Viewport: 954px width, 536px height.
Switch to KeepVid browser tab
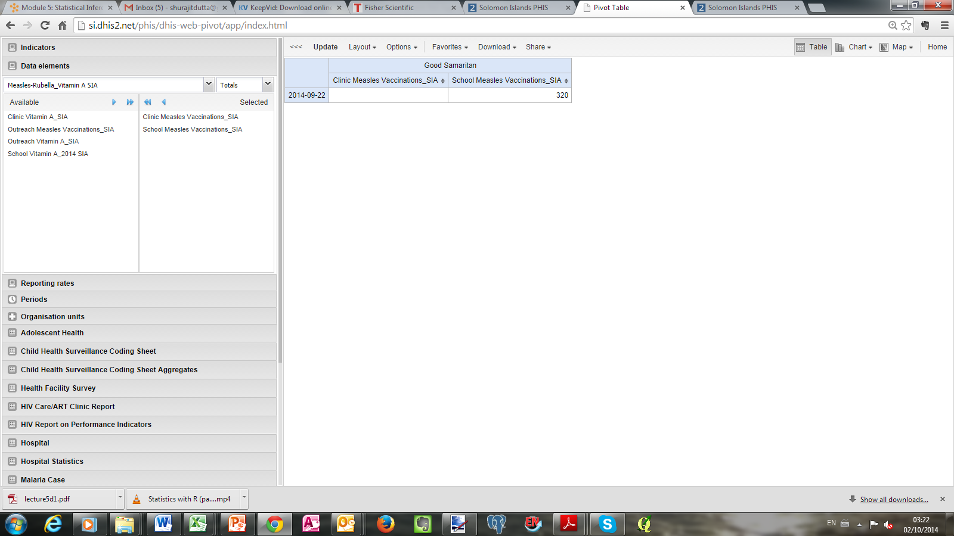[x=290, y=8]
